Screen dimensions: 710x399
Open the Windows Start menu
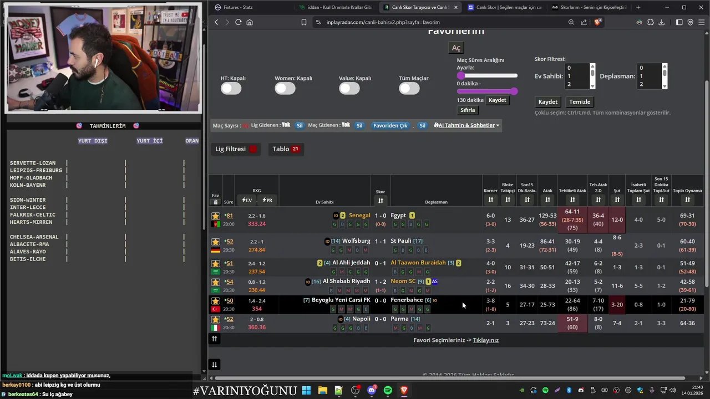coord(306,390)
